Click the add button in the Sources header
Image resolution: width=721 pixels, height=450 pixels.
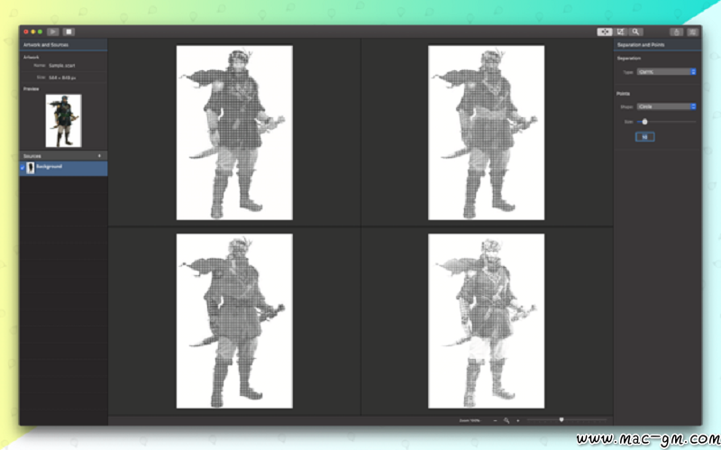(x=99, y=156)
